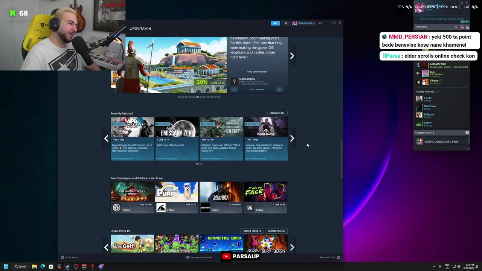Viewport: 482px width, 271px height.
Task: Open Sigma Digma reviewer profile avatar
Action: click(234, 81)
